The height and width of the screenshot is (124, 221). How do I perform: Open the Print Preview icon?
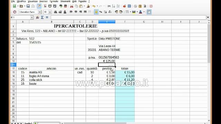click(x=55, y=6)
